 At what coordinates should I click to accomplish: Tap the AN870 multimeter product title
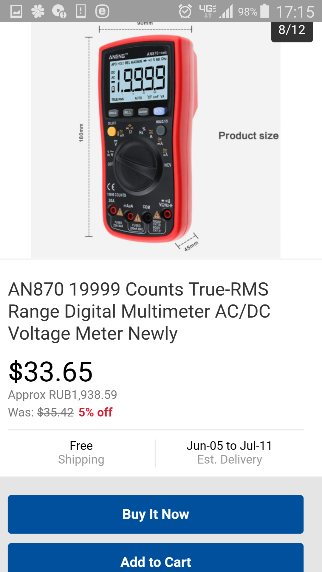tap(139, 311)
